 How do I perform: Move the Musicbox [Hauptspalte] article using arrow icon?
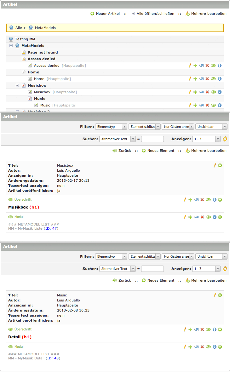[x=201, y=92]
